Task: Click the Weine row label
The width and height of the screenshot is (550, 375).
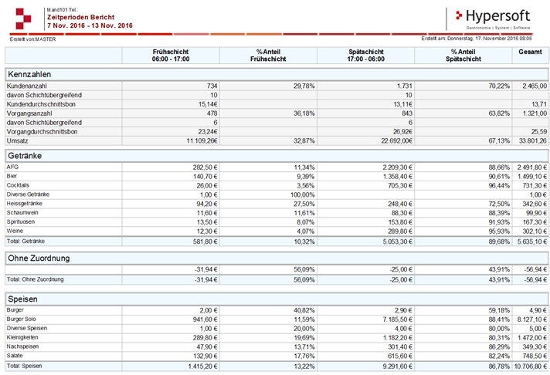Action: pyautogui.click(x=15, y=231)
